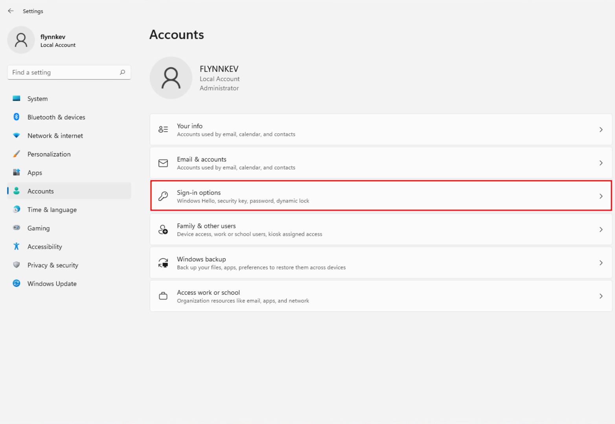Open System in the sidebar
This screenshot has width=615, height=424.
37,99
